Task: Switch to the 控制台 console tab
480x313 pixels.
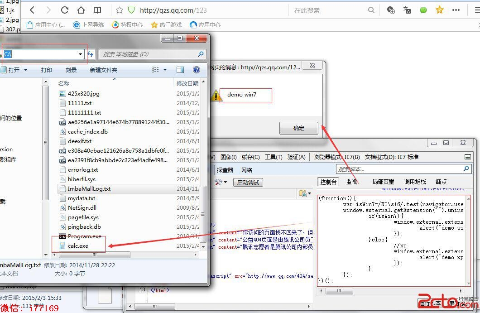Action: pyautogui.click(x=328, y=182)
